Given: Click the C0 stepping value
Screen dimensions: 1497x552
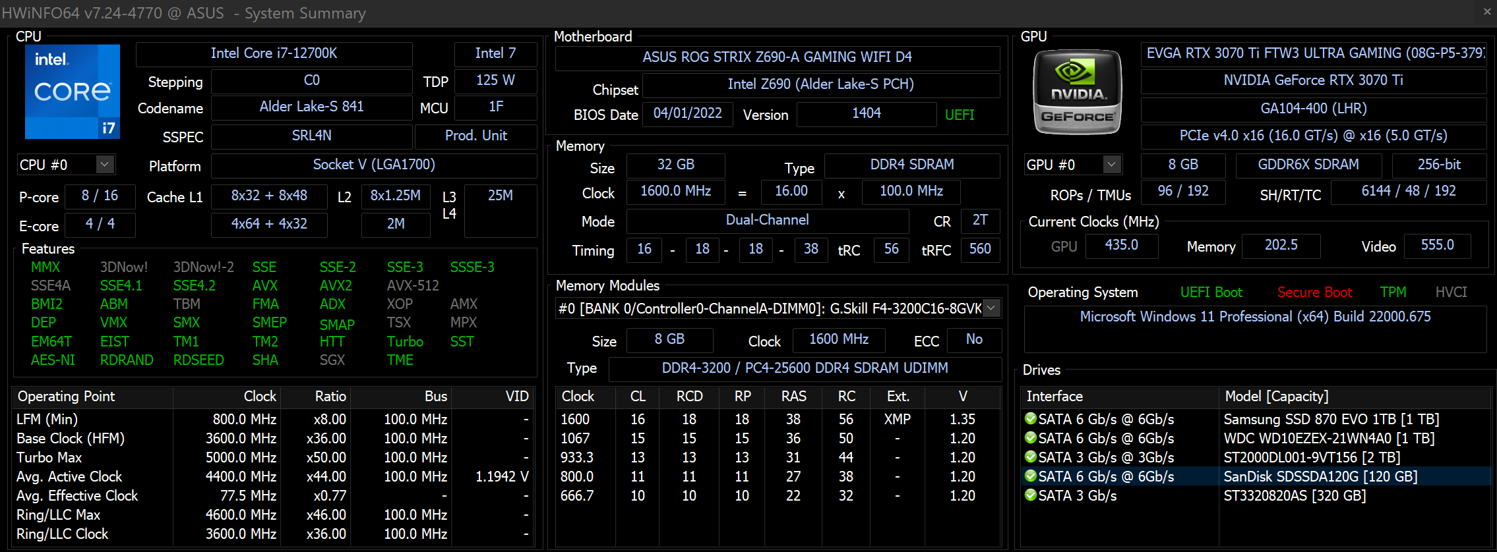Looking at the screenshot, I should (x=312, y=80).
